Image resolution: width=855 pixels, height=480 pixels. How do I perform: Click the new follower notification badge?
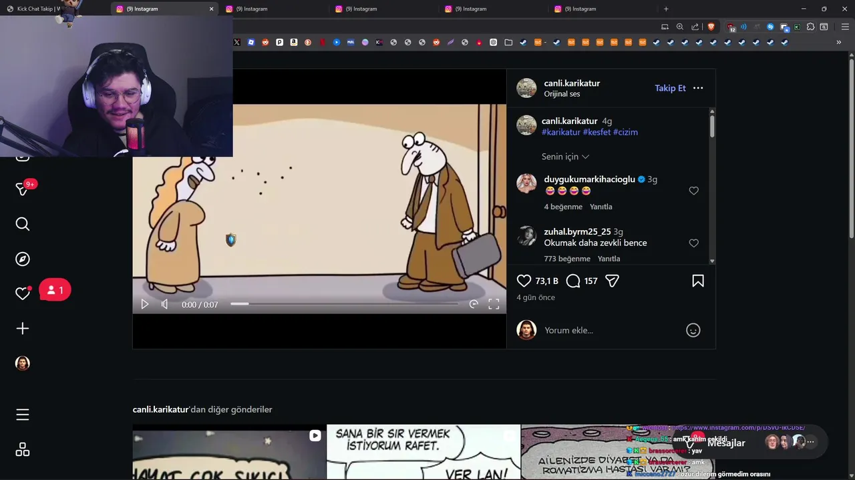tap(55, 290)
